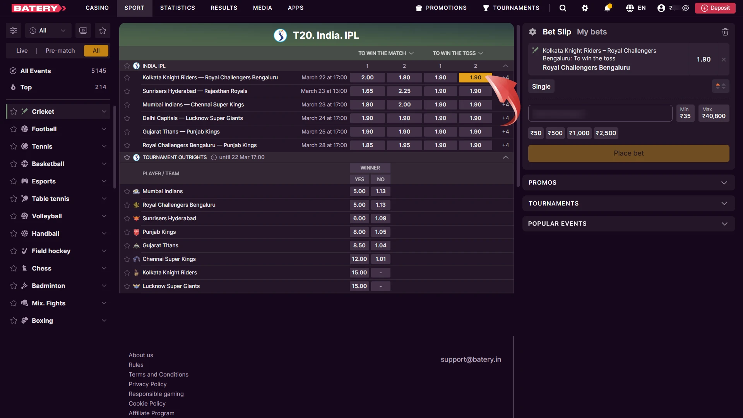
Task: Select the live video streams icon
Action: coord(83,31)
